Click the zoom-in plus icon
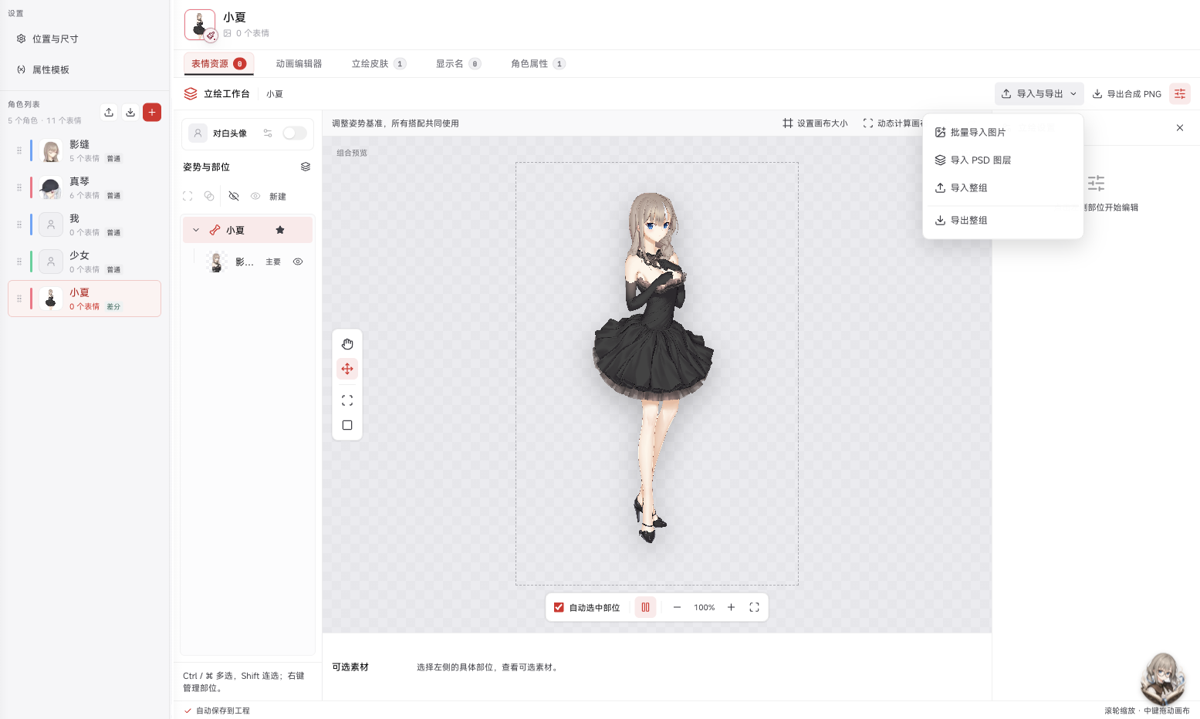The height and width of the screenshot is (719, 1200). [x=731, y=607]
